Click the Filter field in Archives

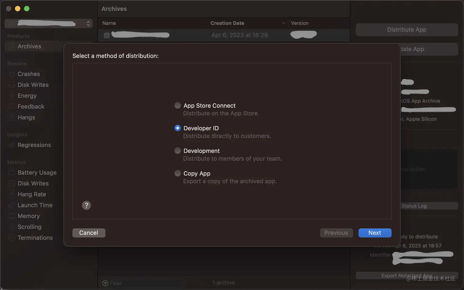point(143,283)
